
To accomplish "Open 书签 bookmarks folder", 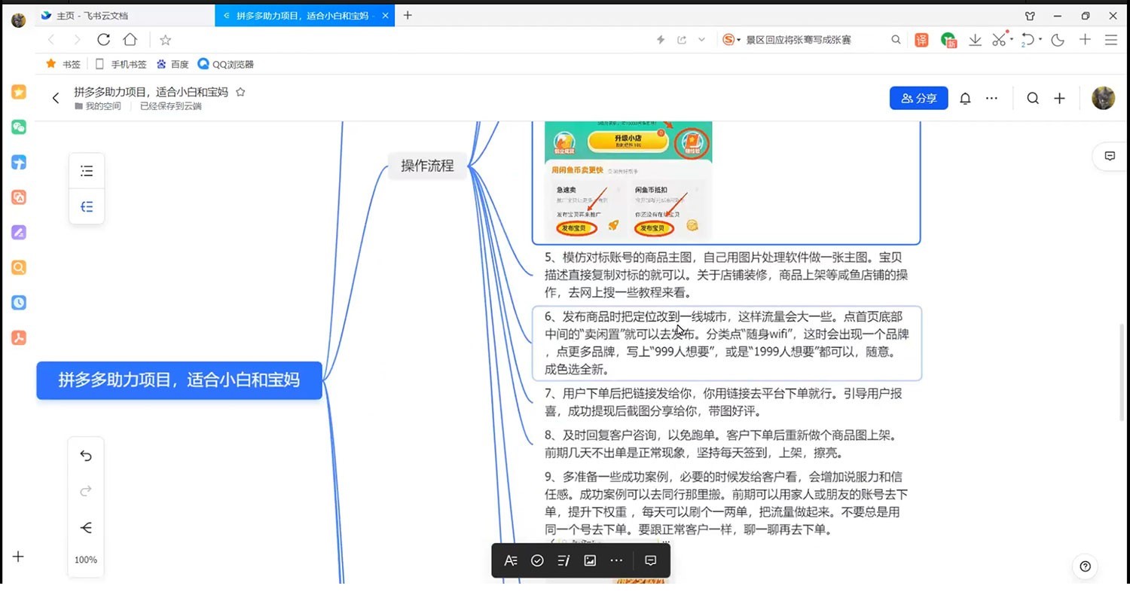I will [63, 64].
